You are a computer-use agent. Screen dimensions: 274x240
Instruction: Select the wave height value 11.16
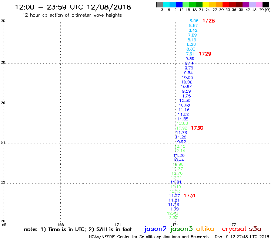(184, 110)
